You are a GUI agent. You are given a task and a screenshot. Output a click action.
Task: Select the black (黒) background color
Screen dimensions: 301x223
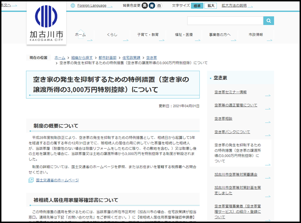(144, 6)
